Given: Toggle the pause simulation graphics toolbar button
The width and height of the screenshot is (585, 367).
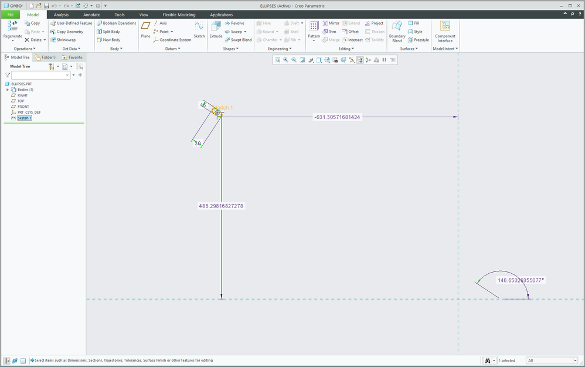Looking at the screenshot, I should [385, 60].
